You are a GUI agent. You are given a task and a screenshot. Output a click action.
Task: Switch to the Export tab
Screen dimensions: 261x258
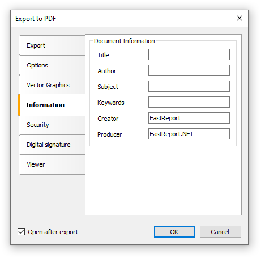52,45
